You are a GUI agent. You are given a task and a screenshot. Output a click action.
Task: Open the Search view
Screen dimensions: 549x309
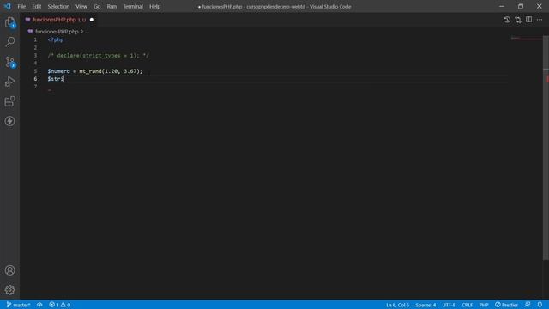[x=9, y=42]
